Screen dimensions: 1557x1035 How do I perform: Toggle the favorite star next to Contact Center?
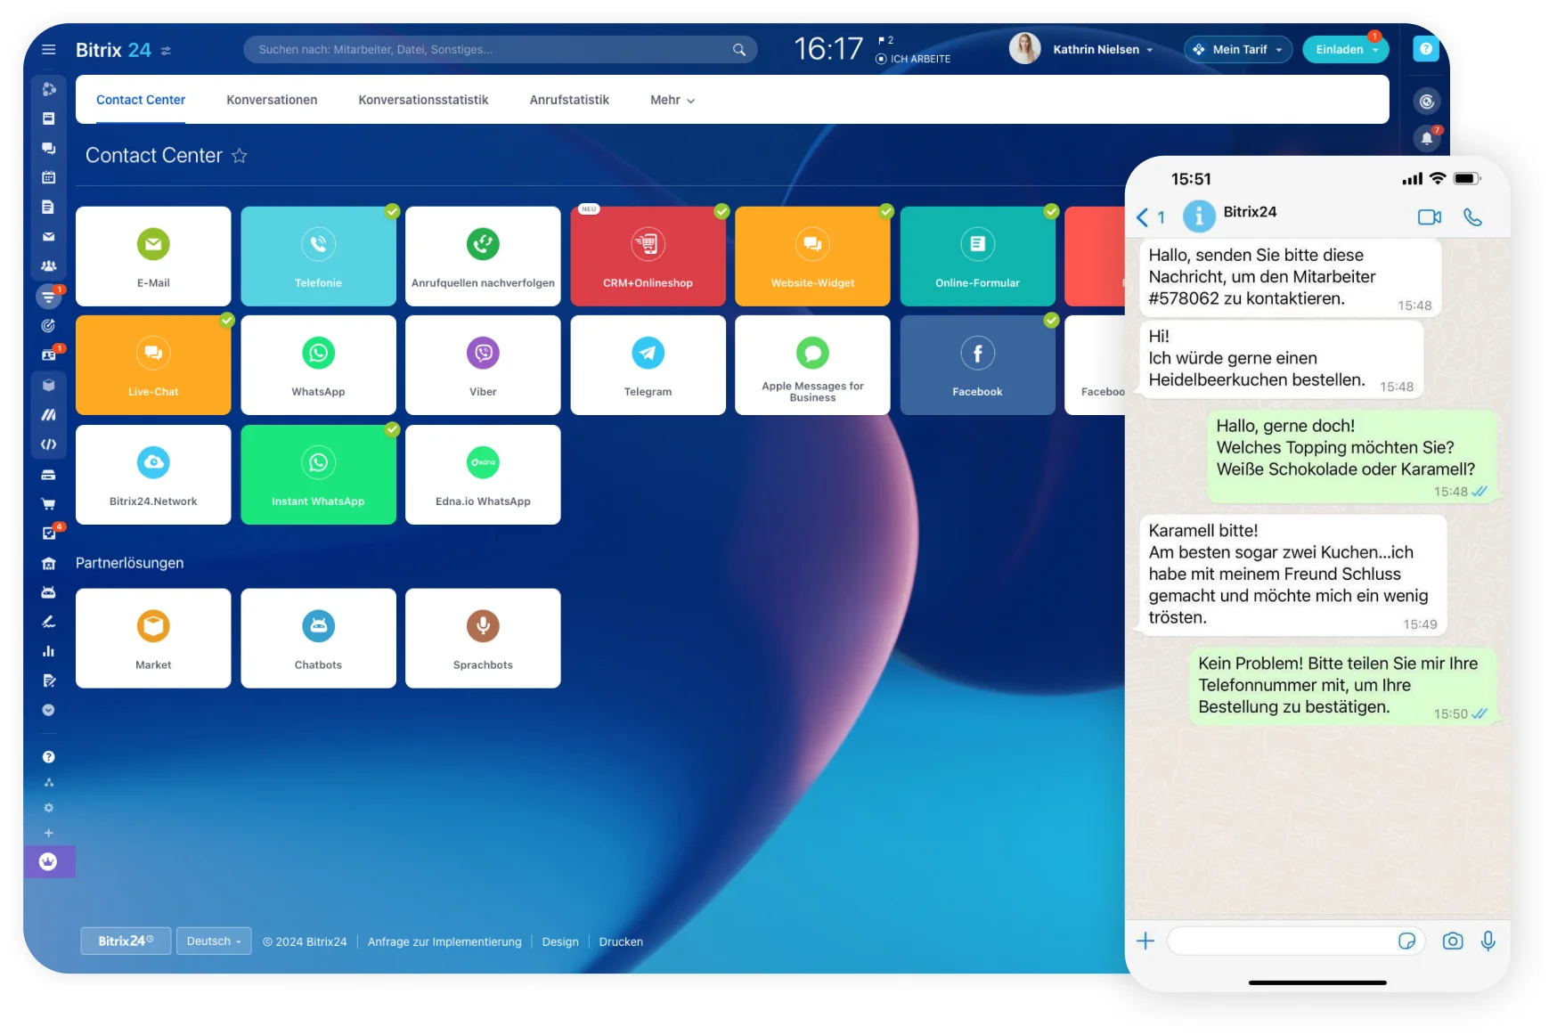coord(239,156)
